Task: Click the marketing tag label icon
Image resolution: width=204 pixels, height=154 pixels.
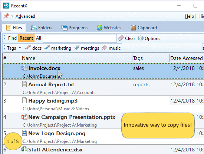Action: click(47, 48)
